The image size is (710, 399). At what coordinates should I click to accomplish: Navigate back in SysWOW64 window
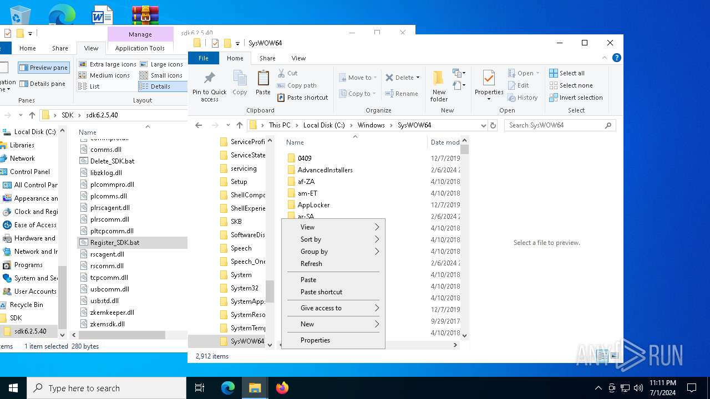coord(199,125)
